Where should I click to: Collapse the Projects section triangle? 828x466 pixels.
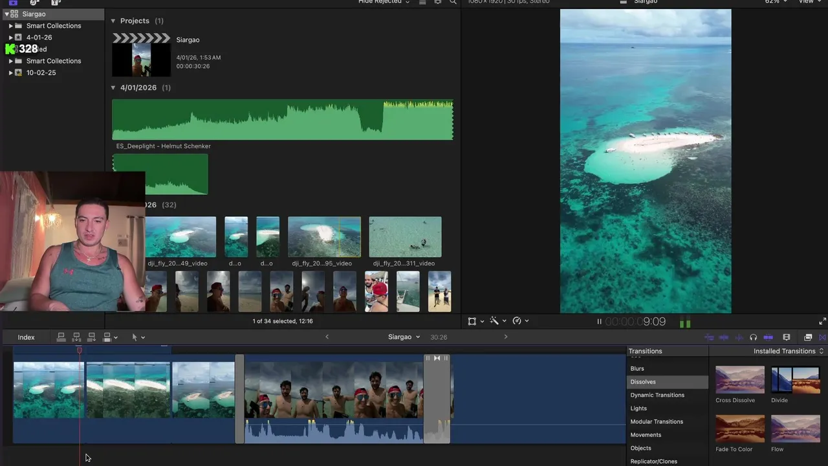tap(113, 21)
